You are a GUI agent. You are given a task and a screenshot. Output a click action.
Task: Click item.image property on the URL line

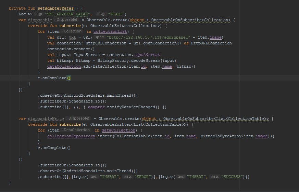coord(209,38)
